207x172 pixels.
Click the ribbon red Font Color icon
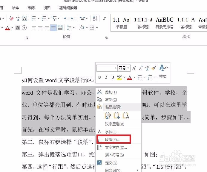7,28
